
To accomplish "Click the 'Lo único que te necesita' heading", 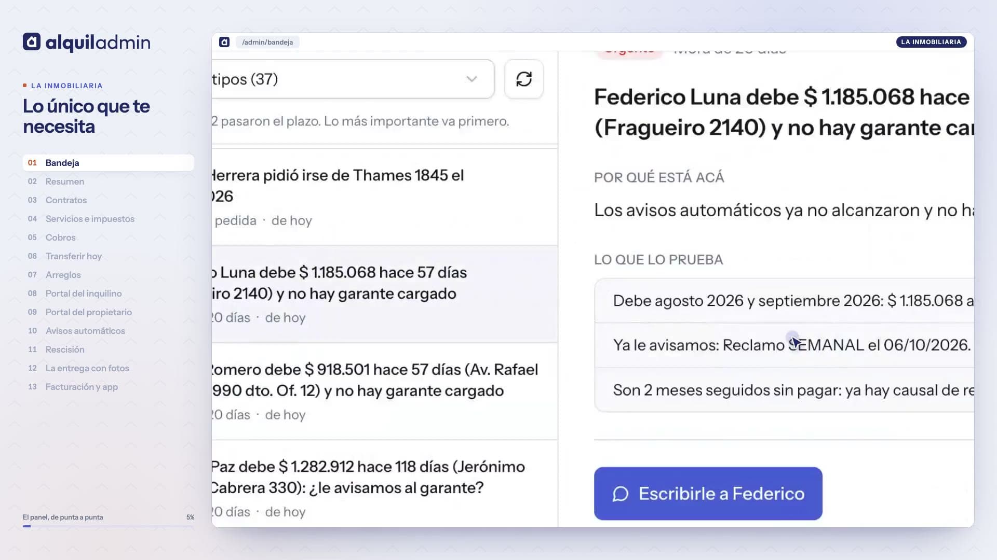I will pyautogui.click(x=87, y=116).
